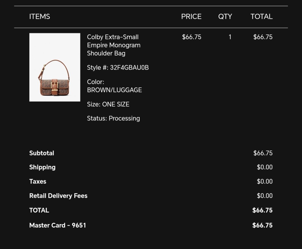The height and width of the screenshot is (249, 302).
Task: Click the Status: Processing text
Action: (x=113, y=118)
